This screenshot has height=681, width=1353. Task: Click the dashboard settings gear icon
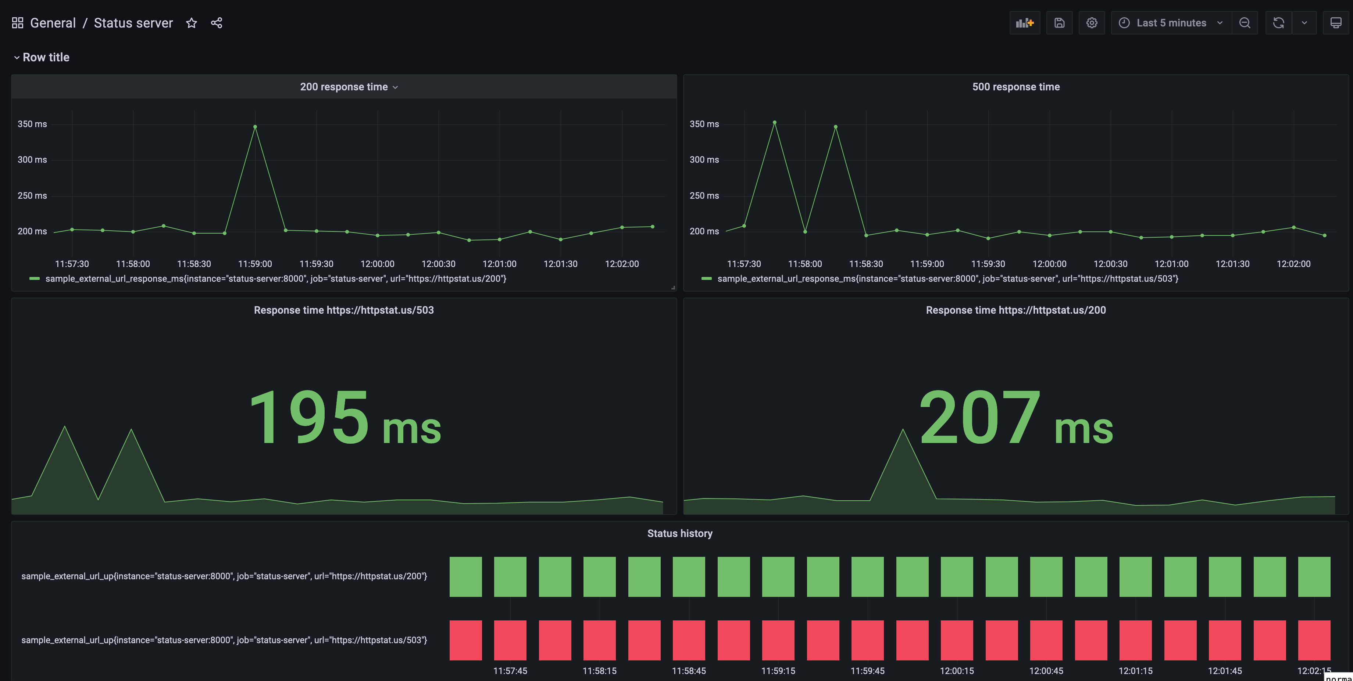tap(1090, 22)
